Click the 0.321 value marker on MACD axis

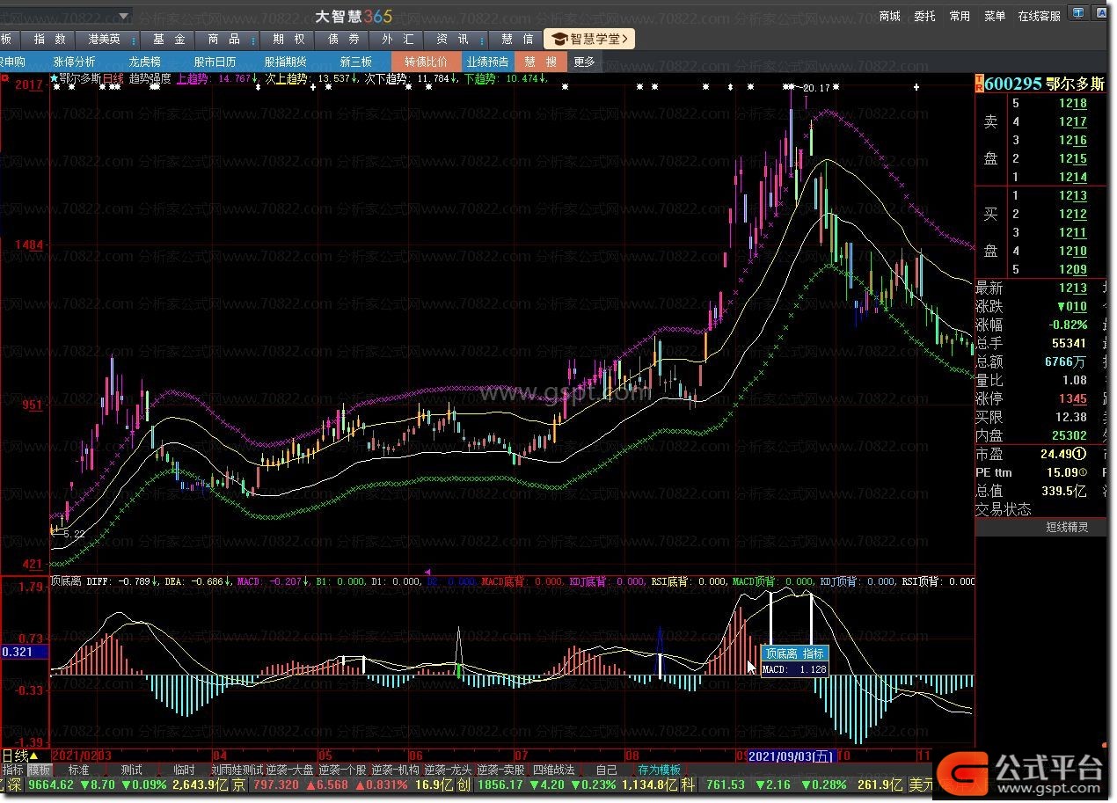pyautogui.click(x=25, y=652)
